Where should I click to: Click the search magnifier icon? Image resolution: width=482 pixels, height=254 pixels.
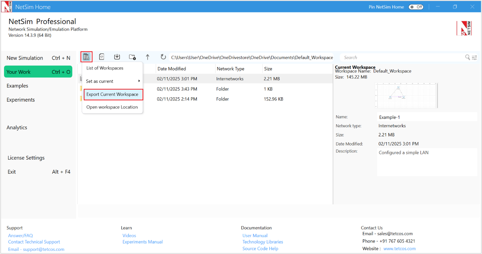click(x=468, y=58)
